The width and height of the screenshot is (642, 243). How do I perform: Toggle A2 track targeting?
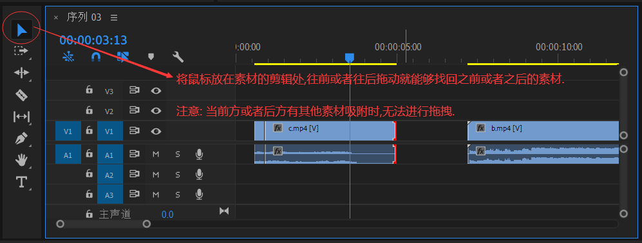tap(109, 175)
